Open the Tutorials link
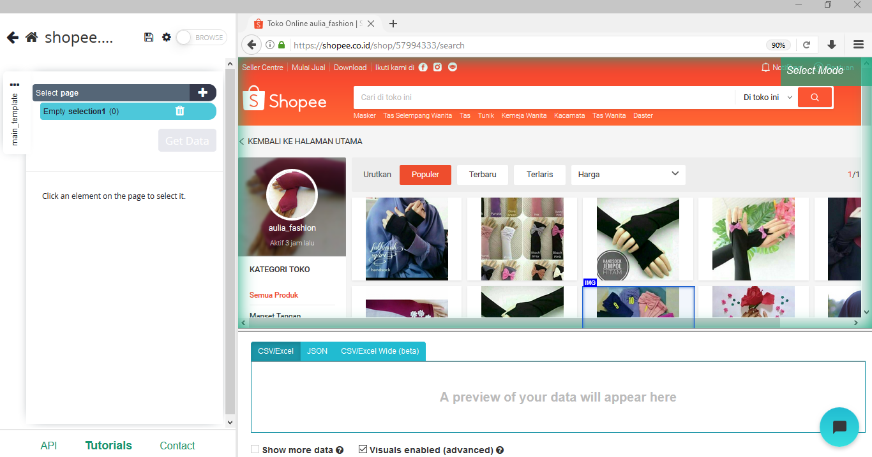 [109, 446]
